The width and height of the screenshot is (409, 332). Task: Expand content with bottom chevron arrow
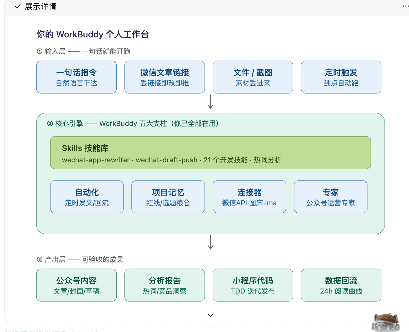point(211,315)
